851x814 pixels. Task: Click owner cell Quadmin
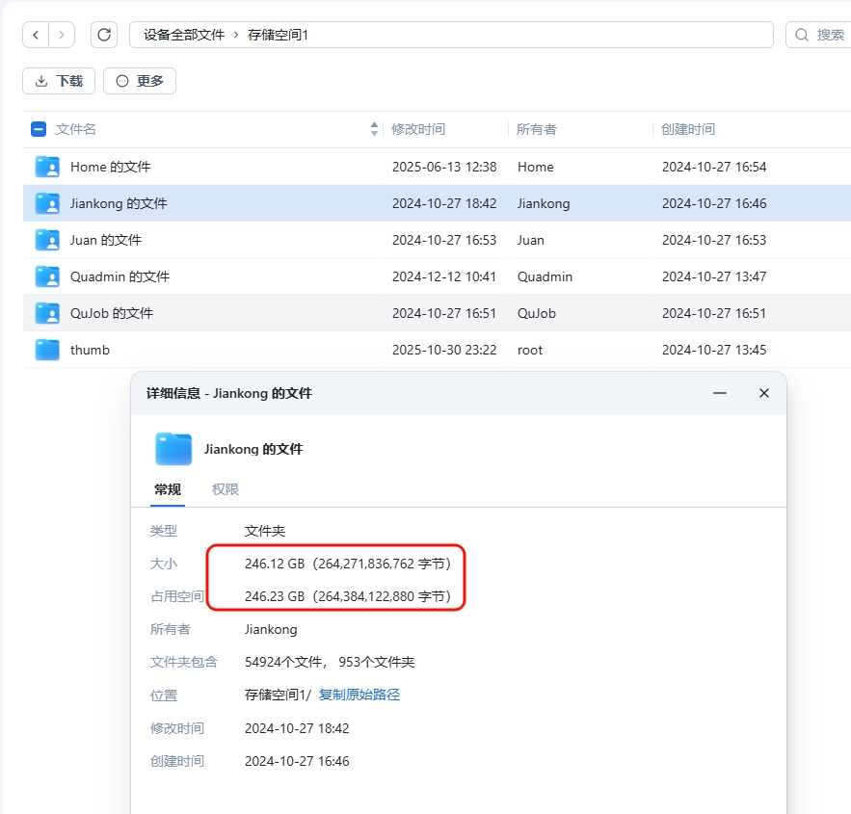[x=545, y=276]
